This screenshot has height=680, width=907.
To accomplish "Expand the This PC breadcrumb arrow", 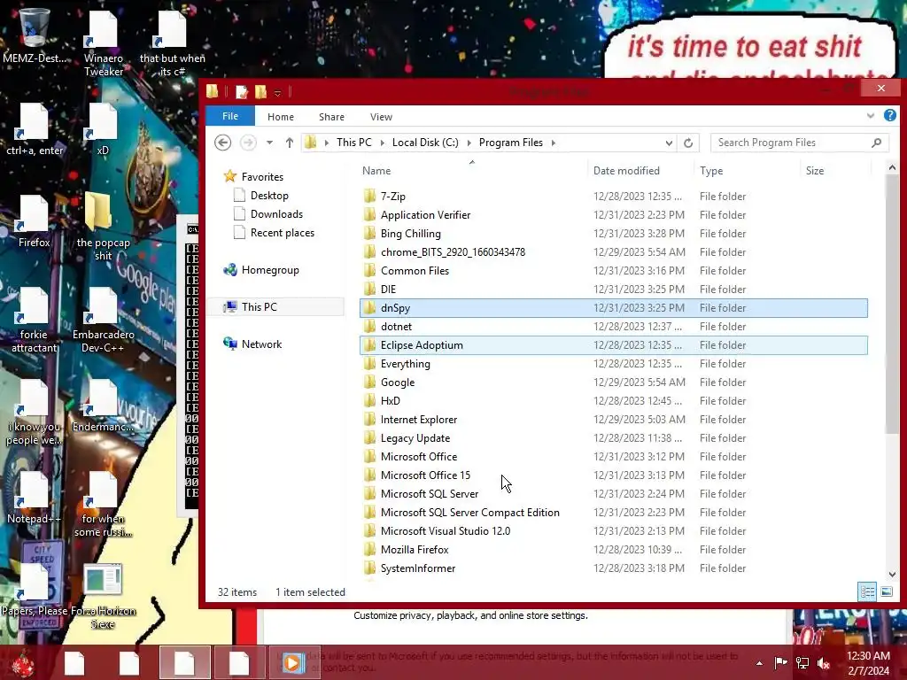I will tap(383, 143).
